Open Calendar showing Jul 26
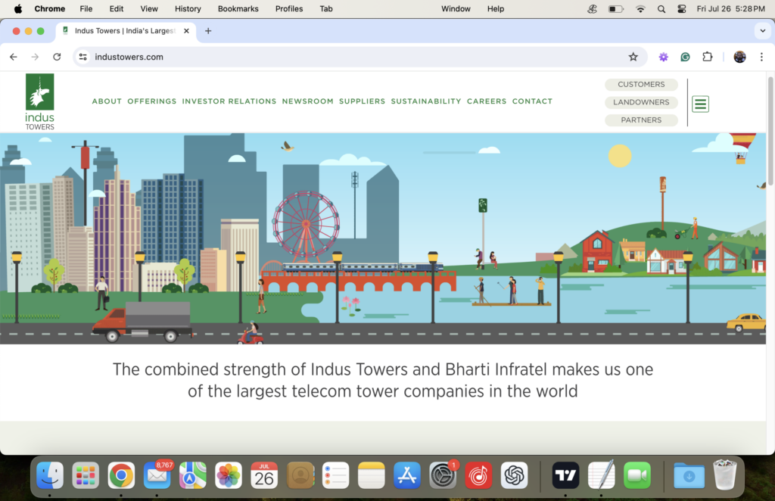The image size is (775, 501). coord(264,475)
